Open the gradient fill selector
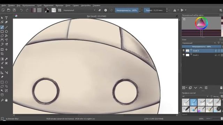The width and height of the screenshot is (223, 125). (x=33, y=10)
